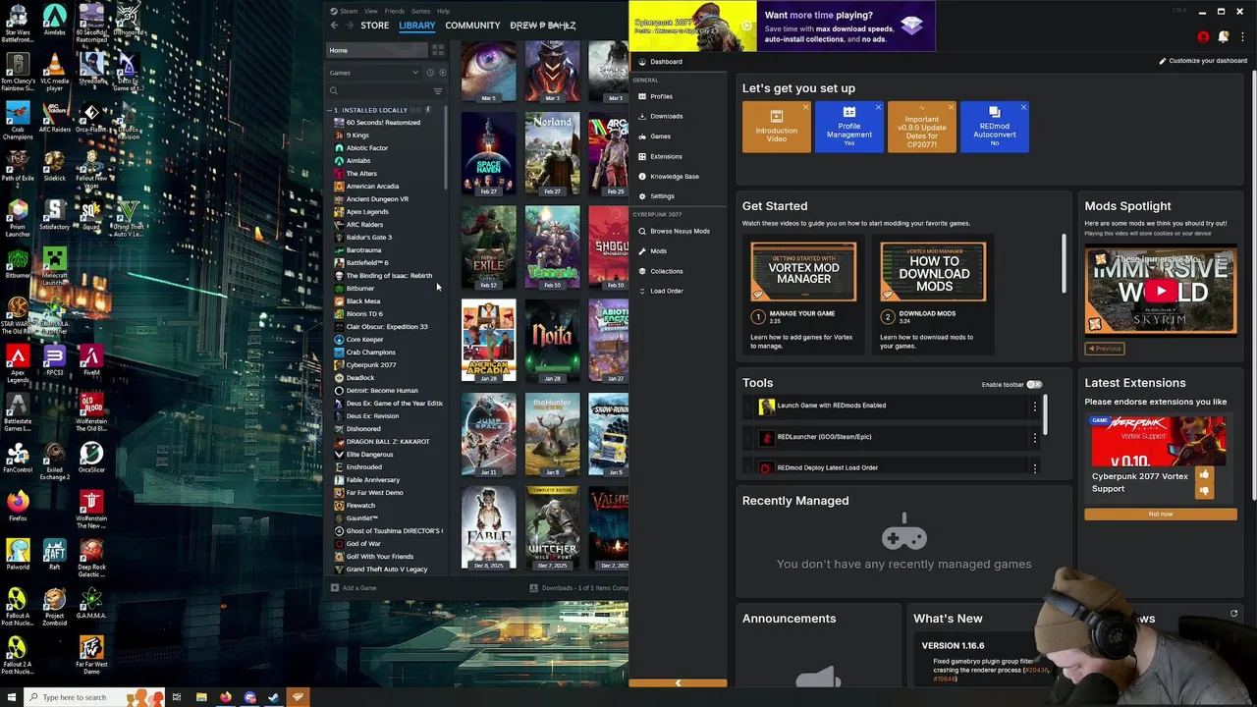Open Load Order in Vortex sidebar
Viewport: 1257px width, 707px height.
coord(678,291)
